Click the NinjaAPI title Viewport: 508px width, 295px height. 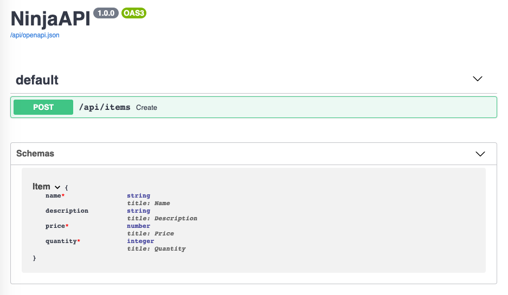(50, 18)
